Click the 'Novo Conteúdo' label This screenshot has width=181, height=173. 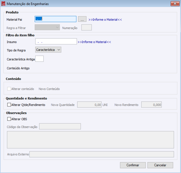tap(49, 89)
